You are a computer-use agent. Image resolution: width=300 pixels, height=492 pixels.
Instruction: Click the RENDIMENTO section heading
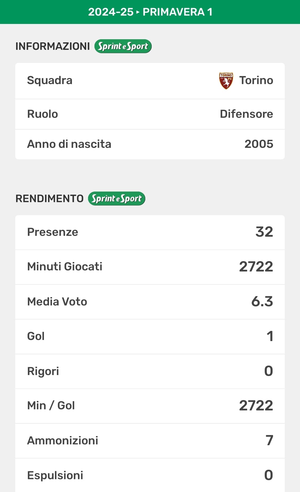tap(49, 199)
